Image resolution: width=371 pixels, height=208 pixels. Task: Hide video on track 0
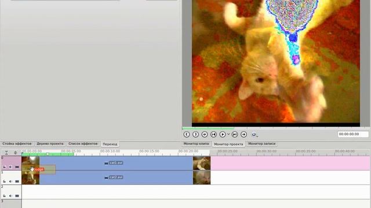pyautogui.click(x=17, y=167)
